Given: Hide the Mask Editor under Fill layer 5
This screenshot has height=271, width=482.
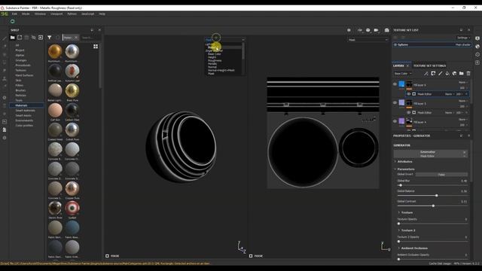Looking at the screenshot, I should 408,112.
